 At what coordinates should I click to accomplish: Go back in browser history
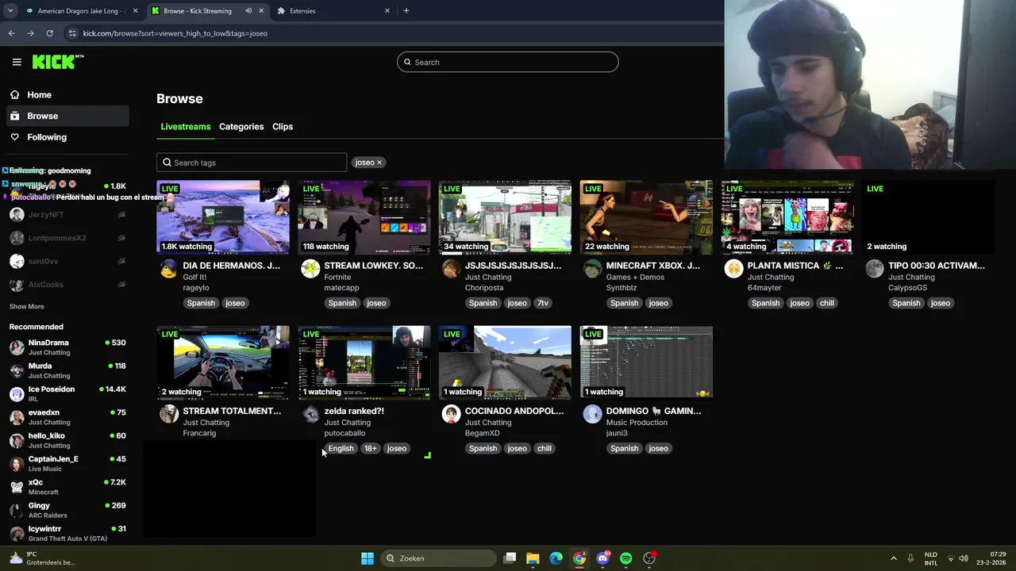[x=11, y=33]
